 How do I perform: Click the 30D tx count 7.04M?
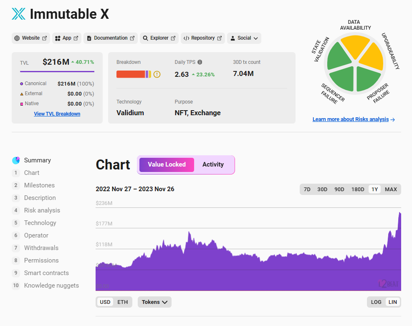point(243,73)
